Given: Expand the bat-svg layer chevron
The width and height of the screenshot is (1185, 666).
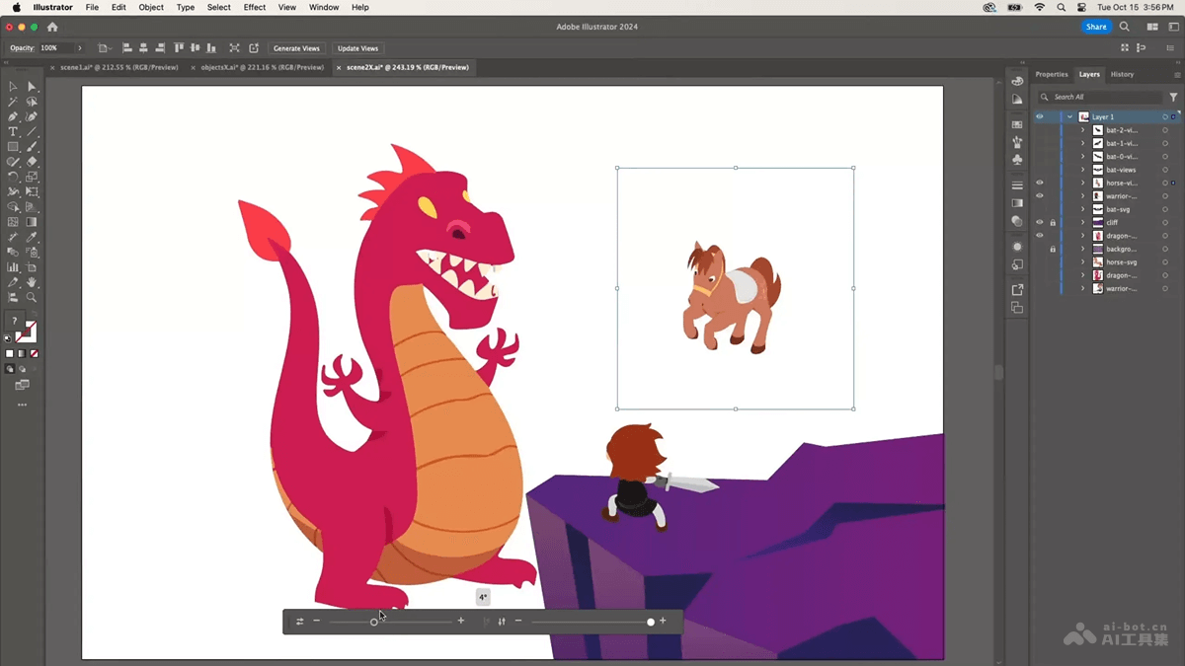Looking at the screenshot, I should tap(1083, 208).
